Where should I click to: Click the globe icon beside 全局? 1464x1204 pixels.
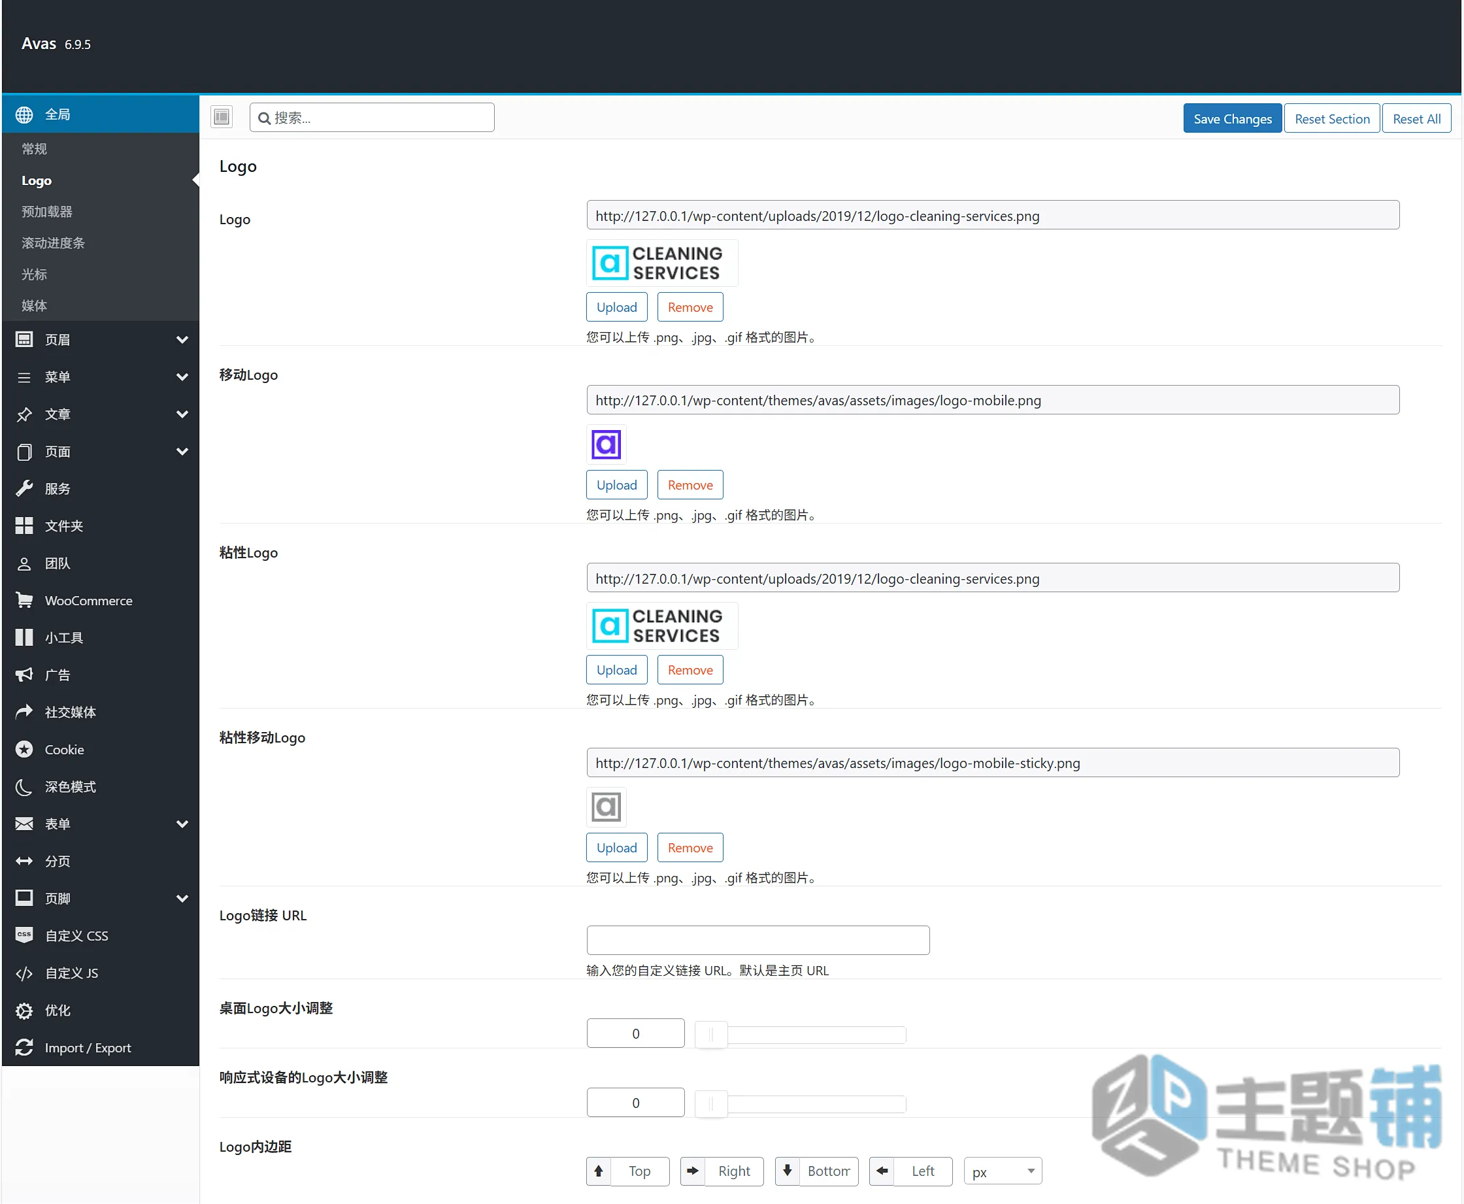coord(24,114)
